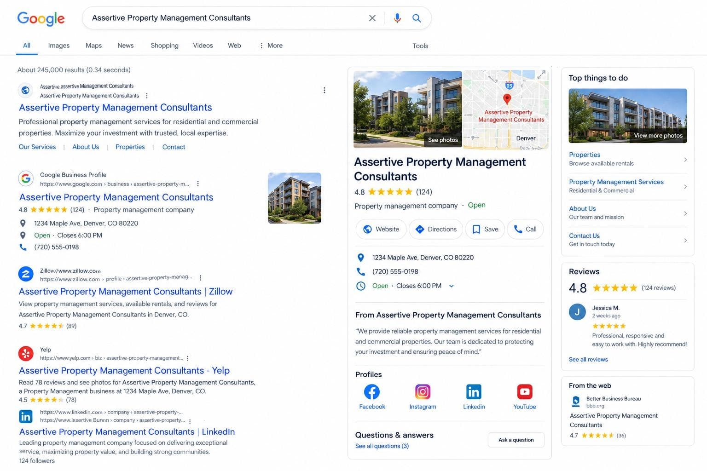This screenshot has height=471, width=707.
Task: Open the Facebook profile
Action: (372, 397)
